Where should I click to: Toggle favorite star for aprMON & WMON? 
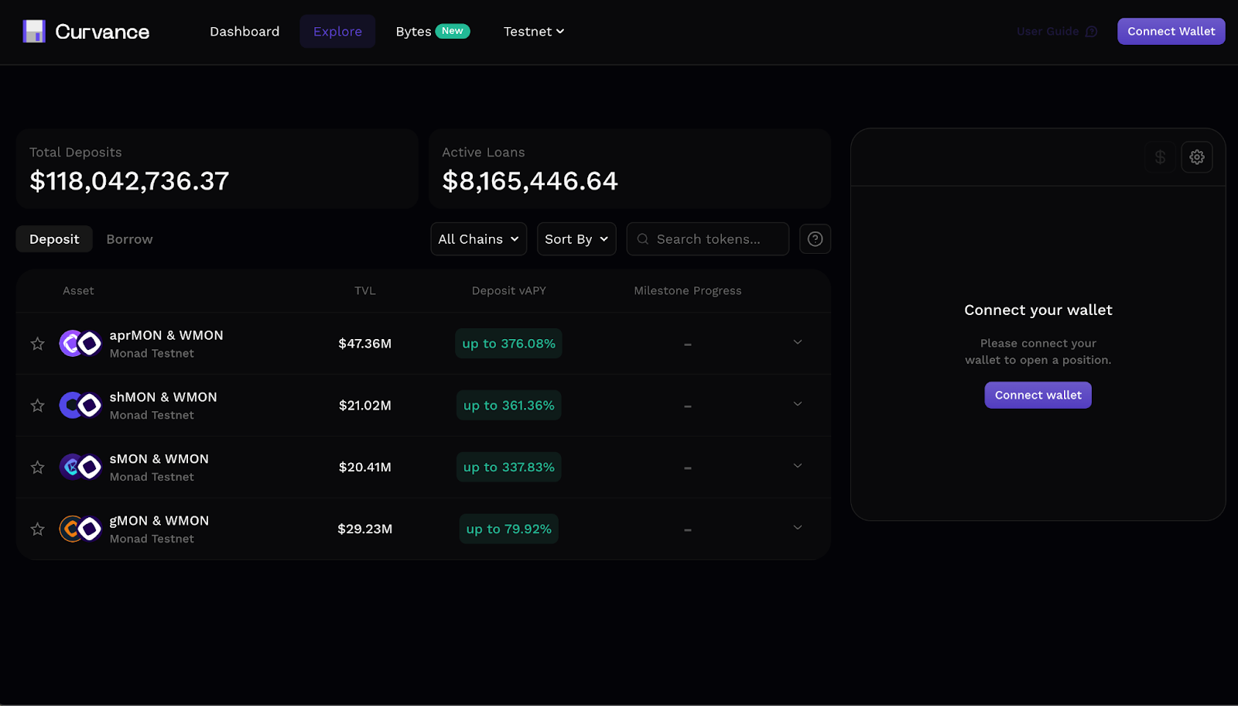(x=37, y=344)
